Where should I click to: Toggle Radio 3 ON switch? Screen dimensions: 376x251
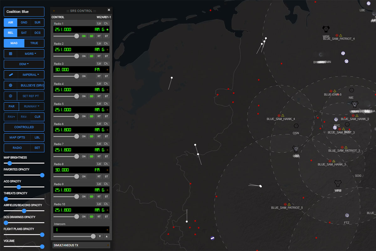click(84, 76)
